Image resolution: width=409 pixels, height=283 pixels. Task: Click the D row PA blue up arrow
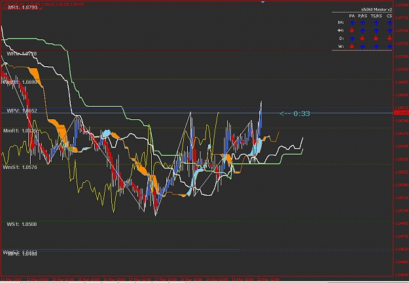(352, 39)
